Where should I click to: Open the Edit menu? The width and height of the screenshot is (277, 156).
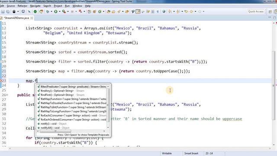pos(2,6)
